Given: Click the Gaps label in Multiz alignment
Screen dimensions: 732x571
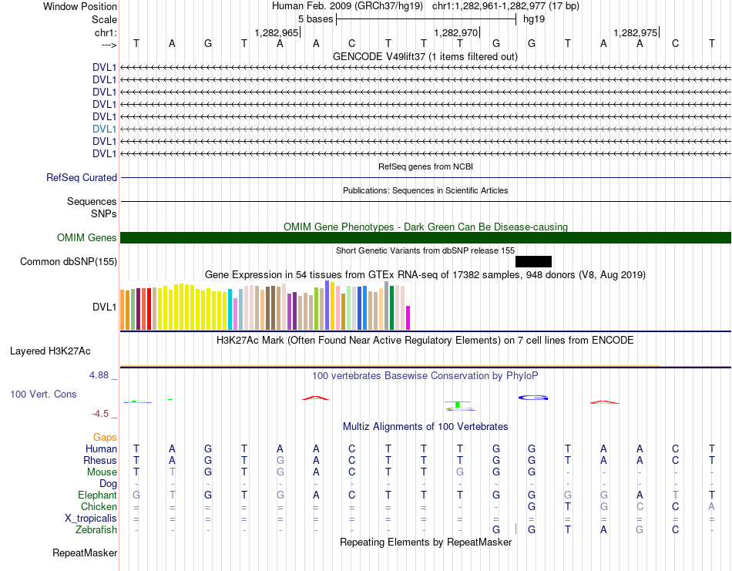Looking at the screenshot, I should coord(105,437).
